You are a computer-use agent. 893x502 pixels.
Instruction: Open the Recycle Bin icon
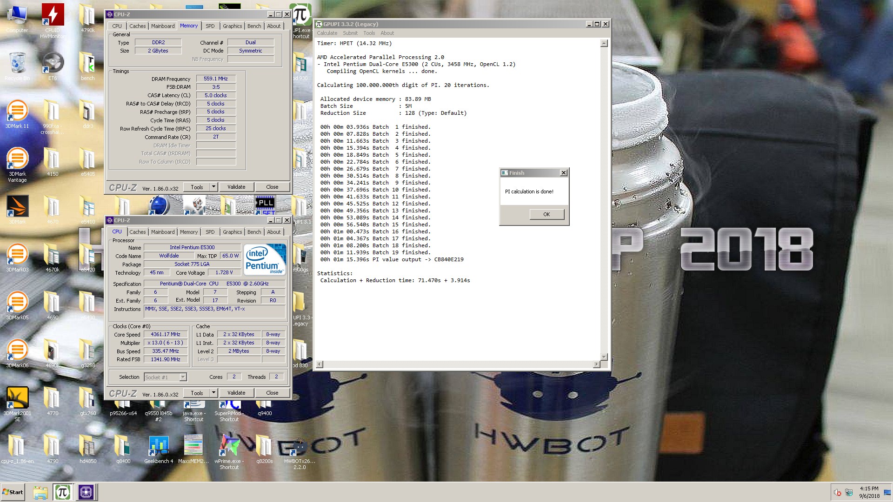tap(17, 66)
